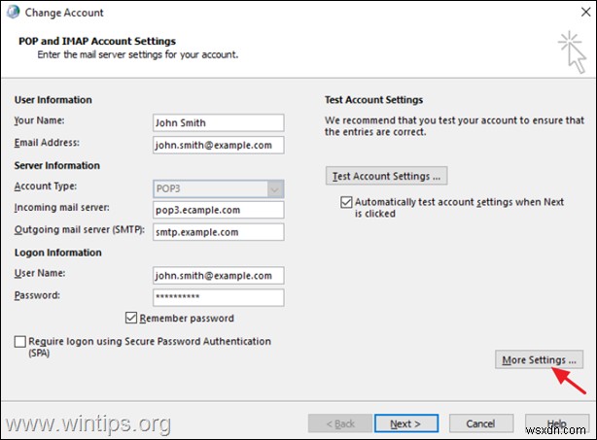Click the Your Name input field
The image size is (597, 440).
[x=218, y=123]
